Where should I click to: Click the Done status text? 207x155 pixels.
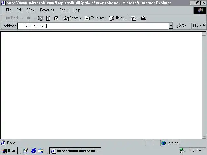11,143
